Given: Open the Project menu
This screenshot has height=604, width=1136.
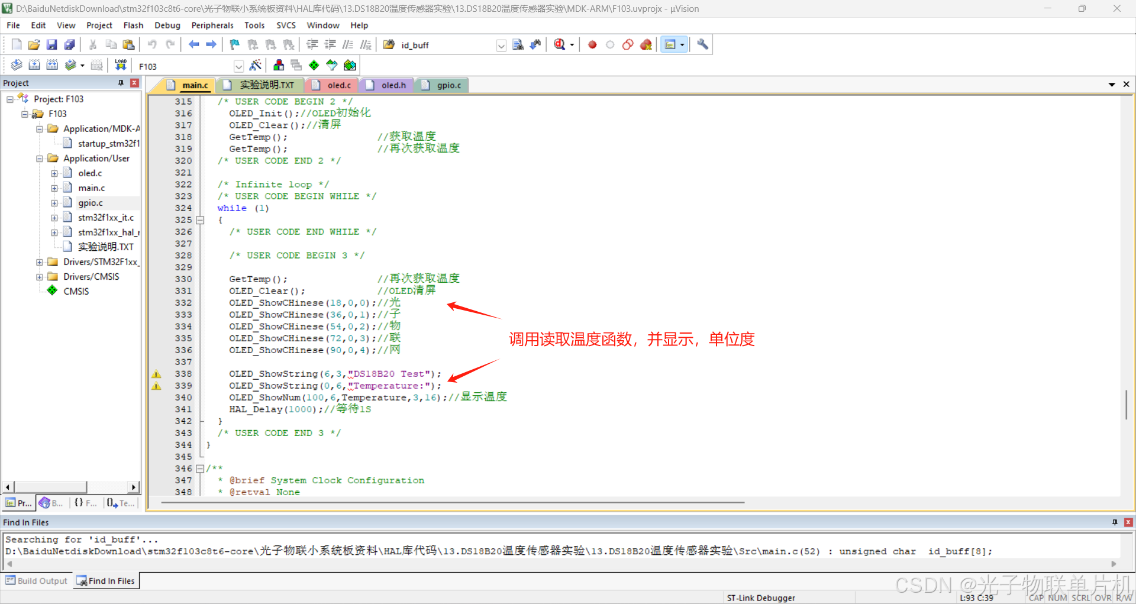Looking at the screenshot, I should click(x=99, y=25).
